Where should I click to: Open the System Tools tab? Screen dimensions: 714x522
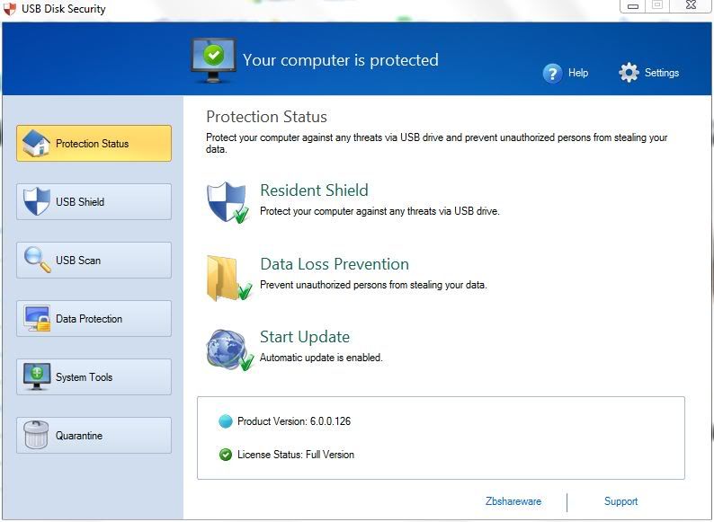pyautogui.click(x=94, y=376)
